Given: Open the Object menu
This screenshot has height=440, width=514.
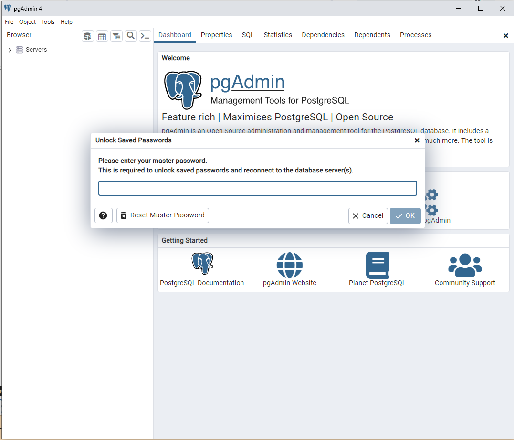Looking at the screenshot, I should click(x=27, y=21).
